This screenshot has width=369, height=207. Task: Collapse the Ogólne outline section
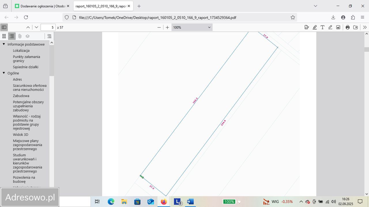coord(4,73)
